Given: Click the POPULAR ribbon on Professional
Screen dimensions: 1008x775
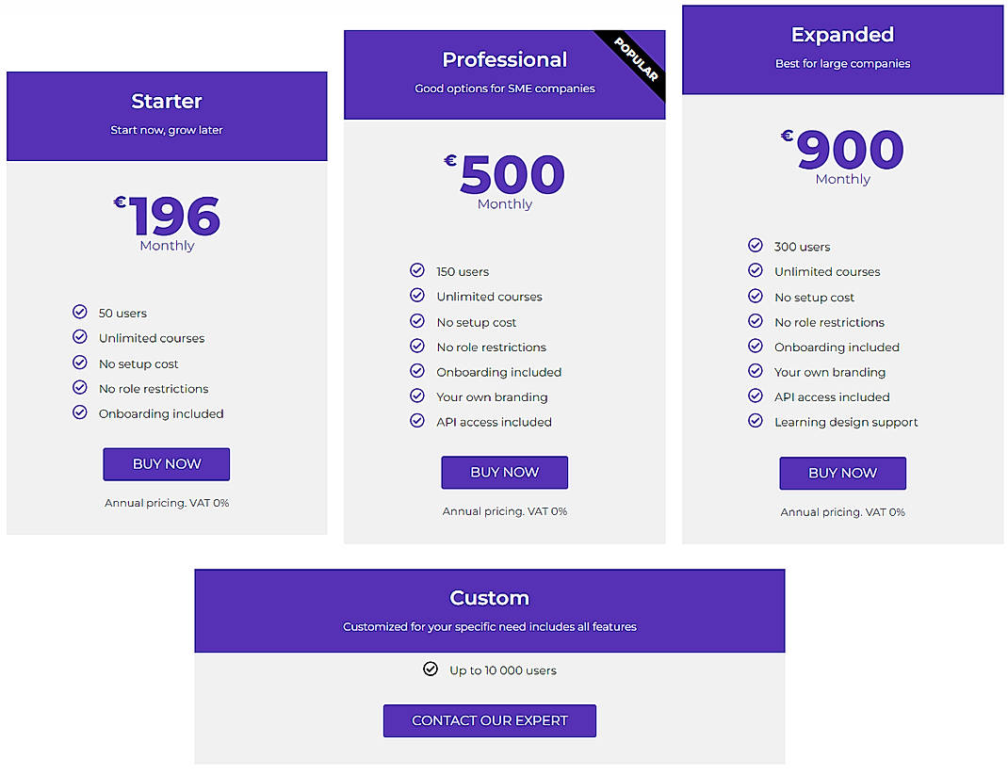Looking at the screenshot, I should (x=636, y=59).
